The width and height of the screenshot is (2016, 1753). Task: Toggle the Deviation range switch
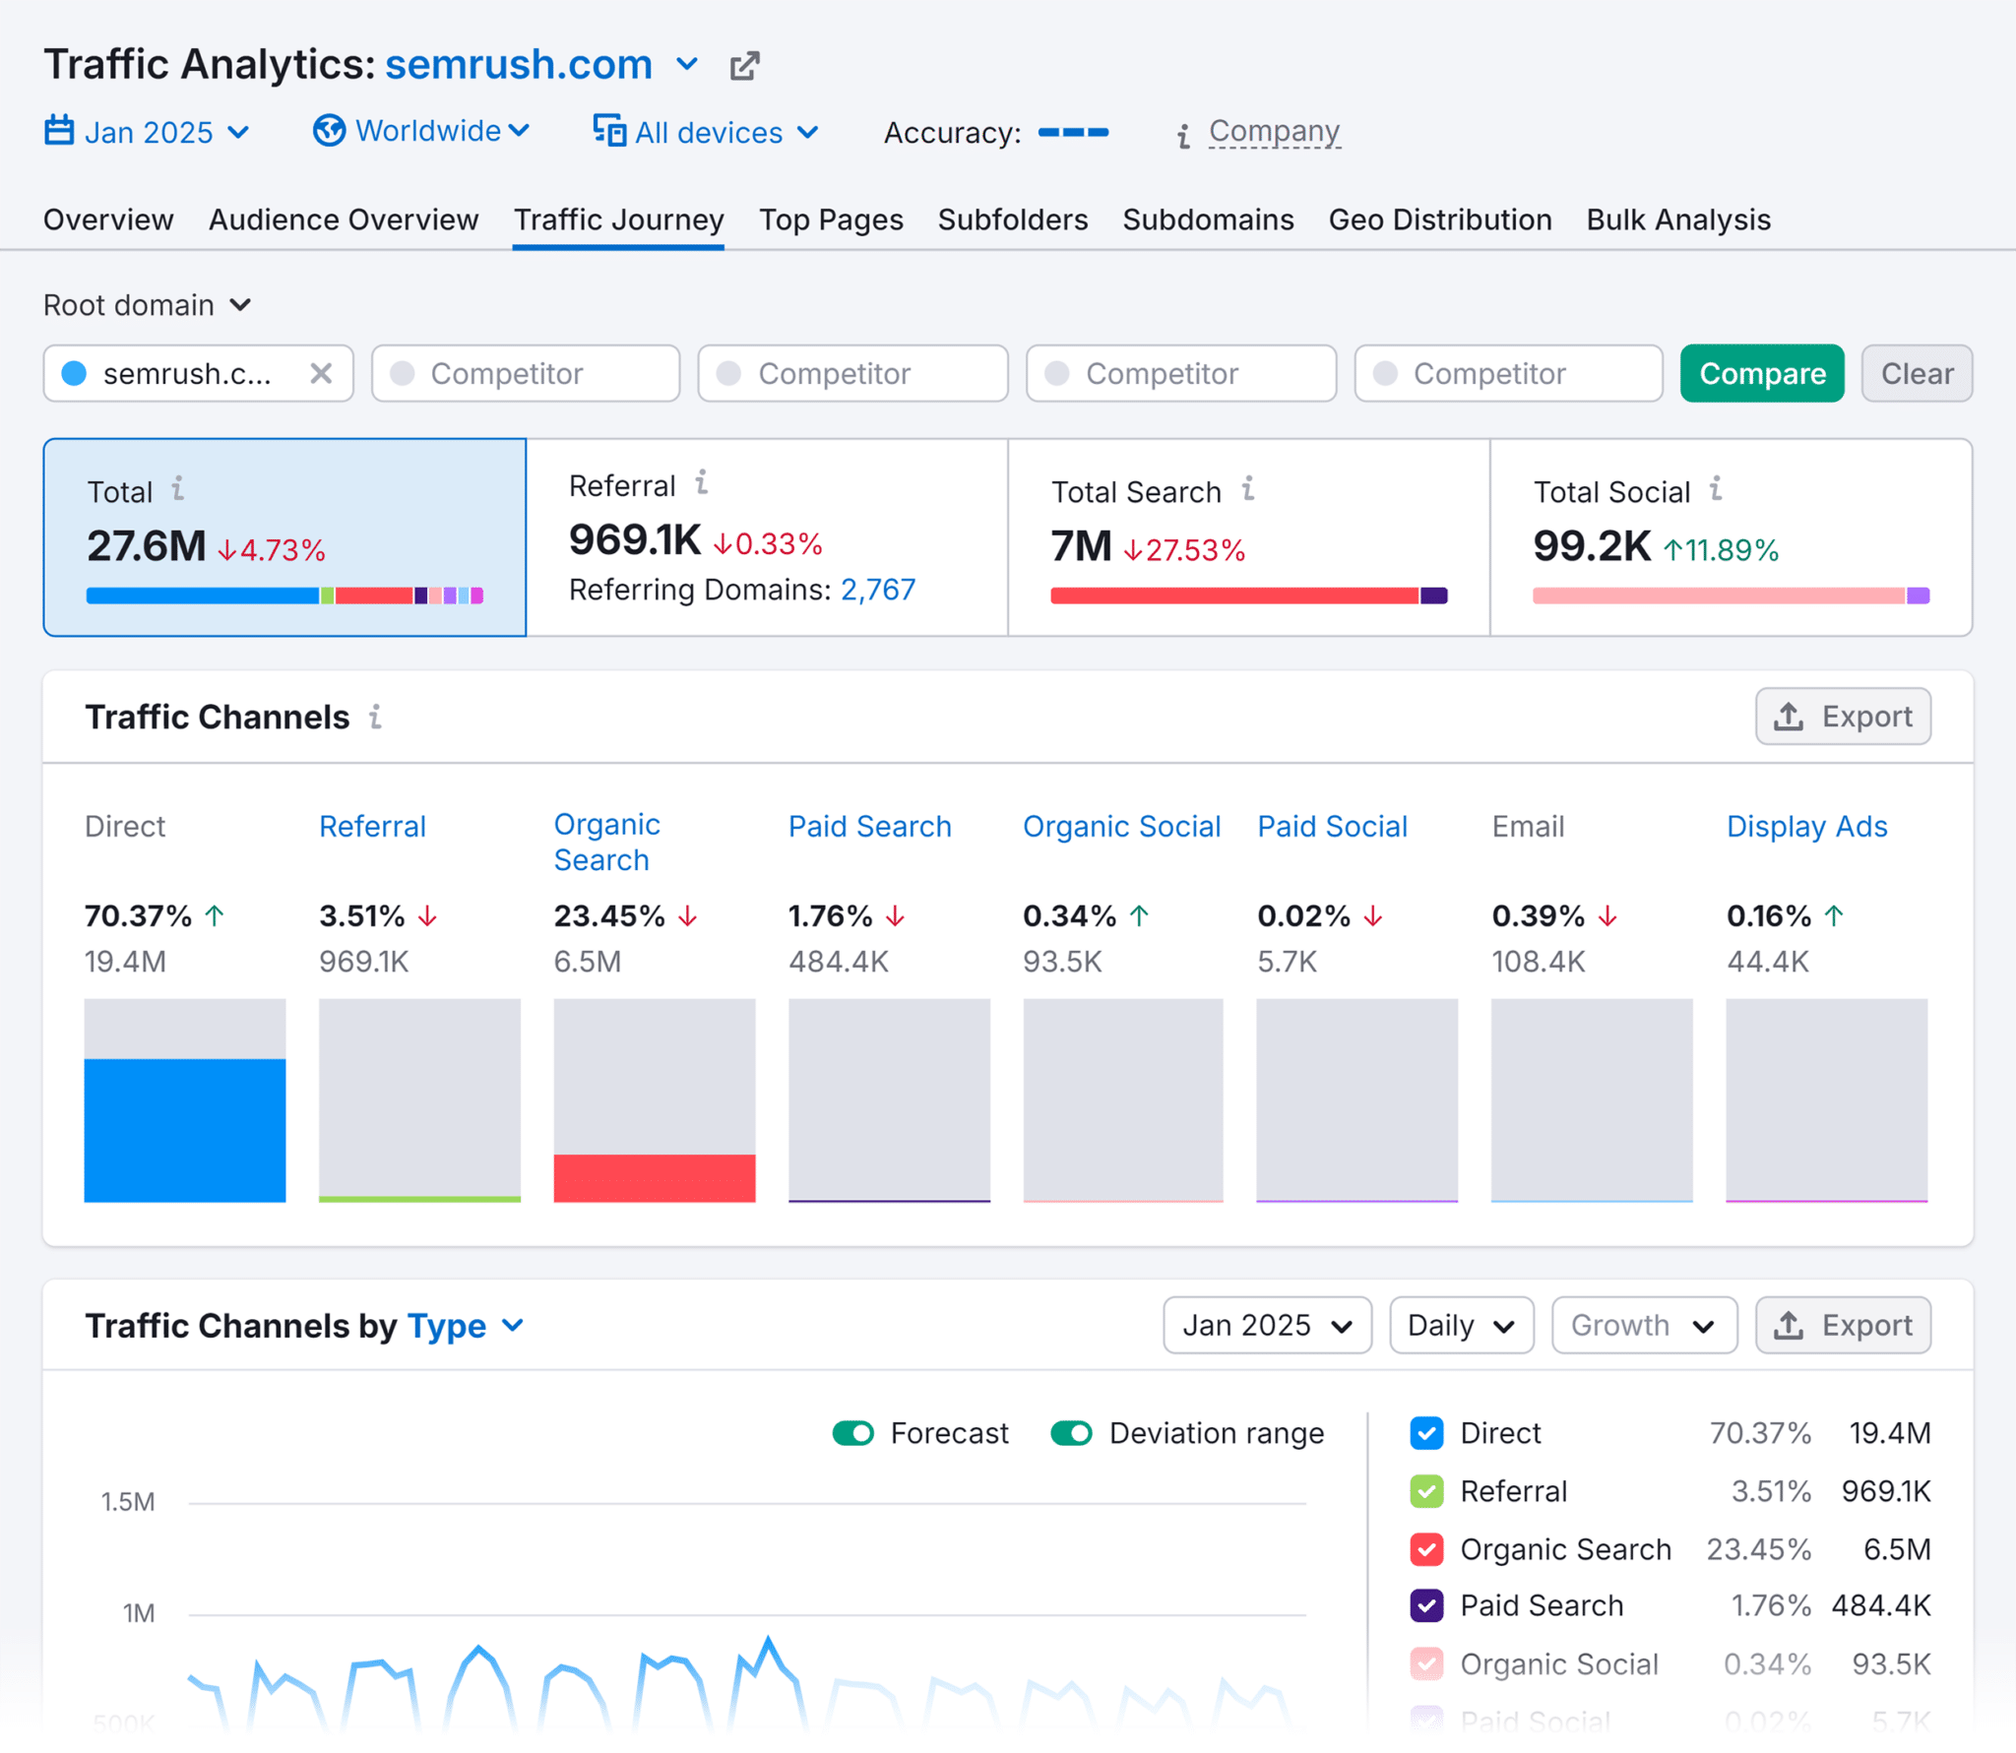(x=1071, y=1433)
